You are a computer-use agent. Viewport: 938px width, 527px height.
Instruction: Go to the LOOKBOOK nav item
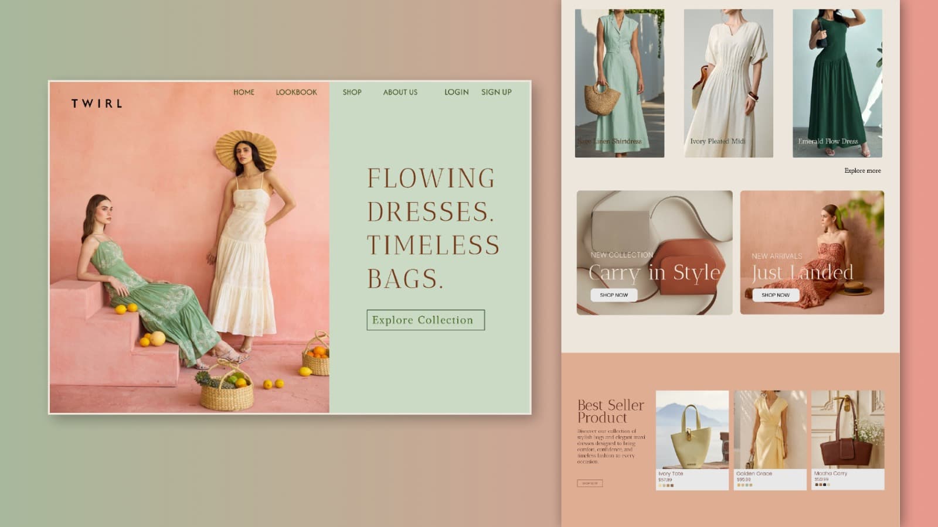pyautogui.click(x=296, y=92)
